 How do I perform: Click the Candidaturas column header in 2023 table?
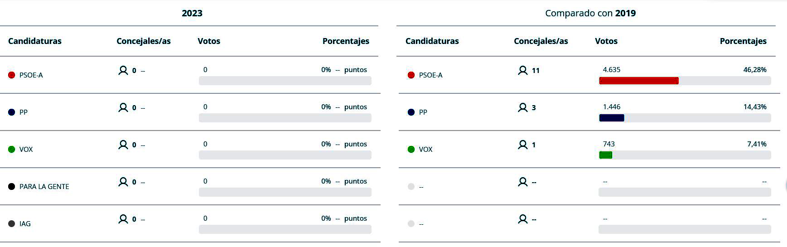[x=35, y=41]
